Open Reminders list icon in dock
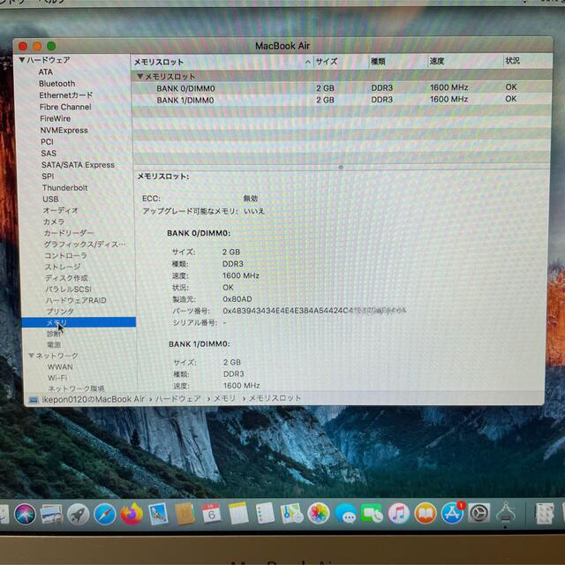Screen dimensions: 565x565 (265, 514)
